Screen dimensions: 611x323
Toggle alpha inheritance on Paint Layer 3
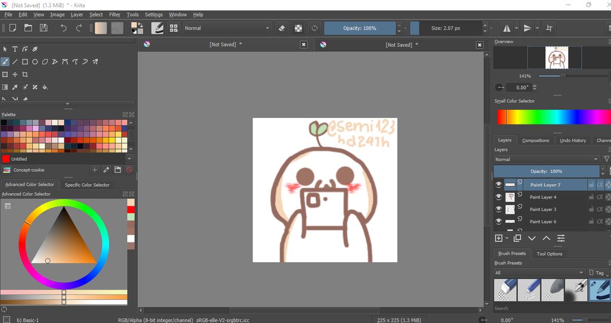coord(600,209)
